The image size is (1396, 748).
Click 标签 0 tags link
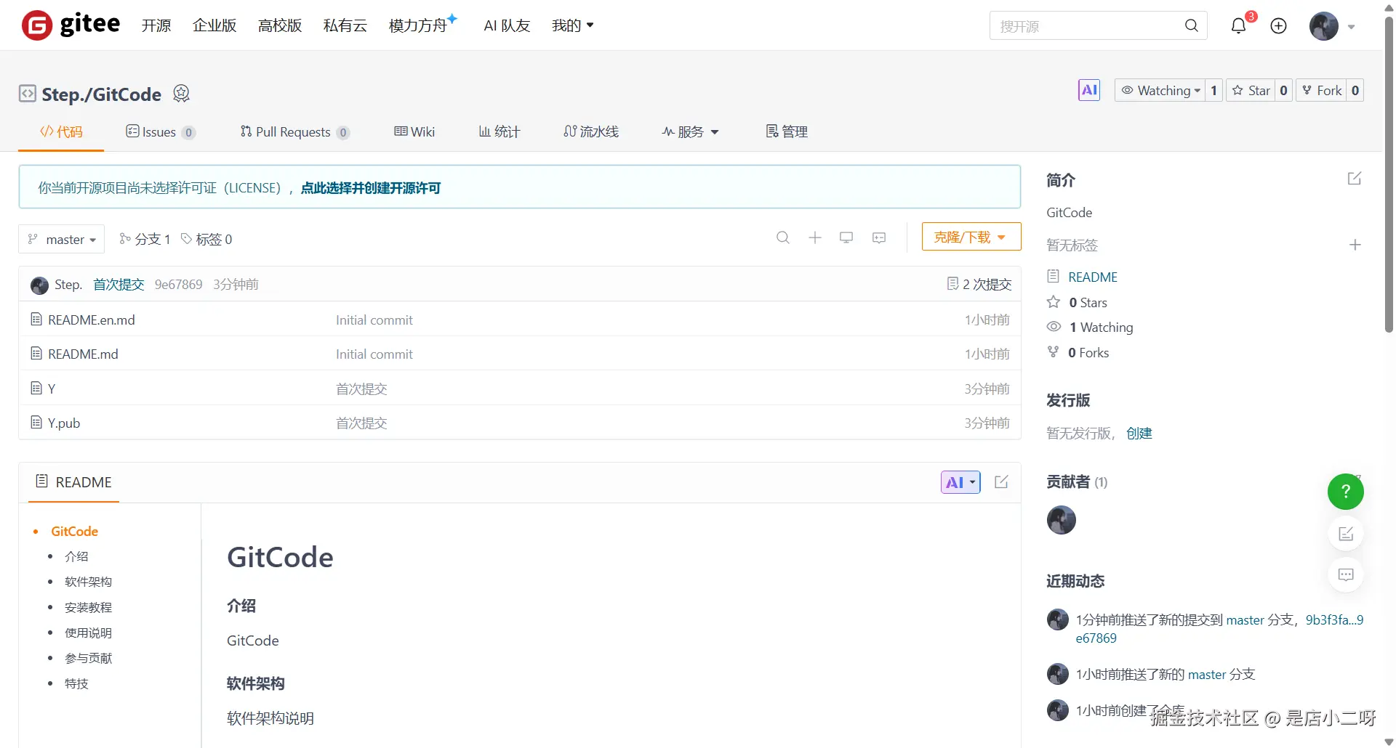pyautogui.click(x=206, y=239)
